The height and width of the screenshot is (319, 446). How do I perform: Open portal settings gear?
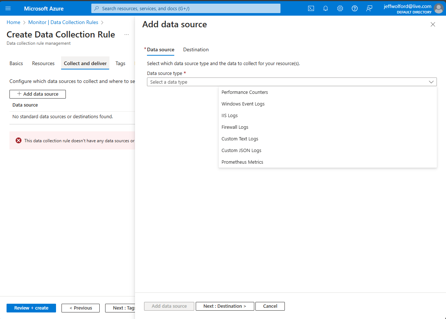pyautogui.click(x=340, y=8)
